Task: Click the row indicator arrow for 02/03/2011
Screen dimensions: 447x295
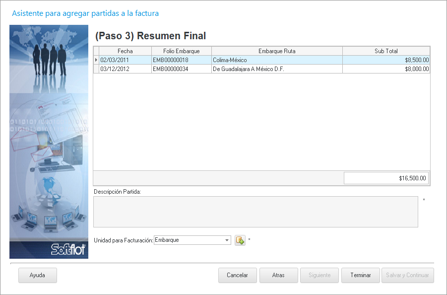Action: [96, 60]
